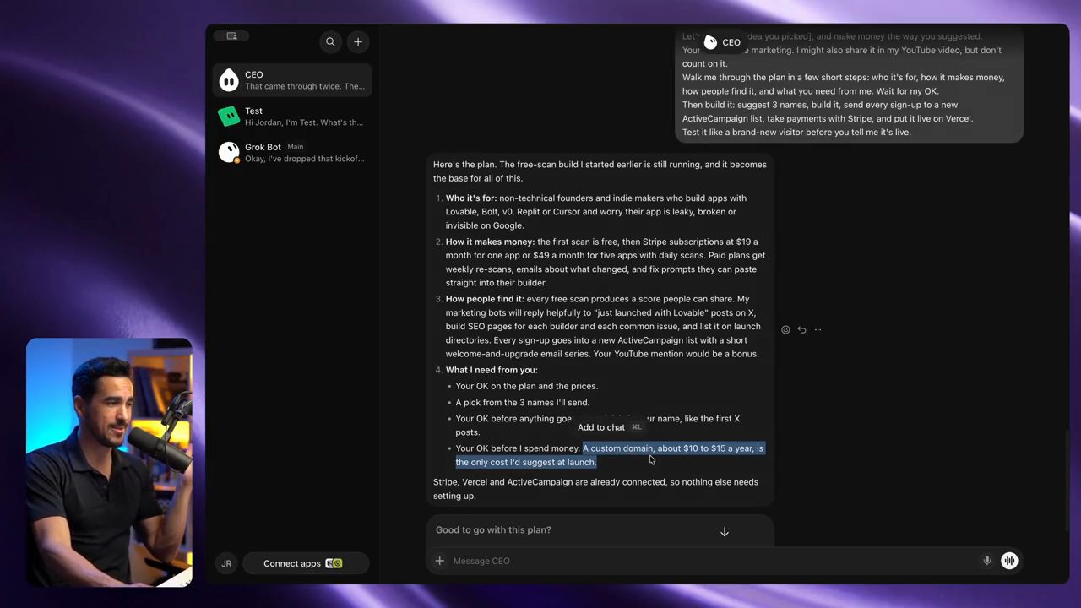Click the sidebar layout toggle icon

click(231, 35)
